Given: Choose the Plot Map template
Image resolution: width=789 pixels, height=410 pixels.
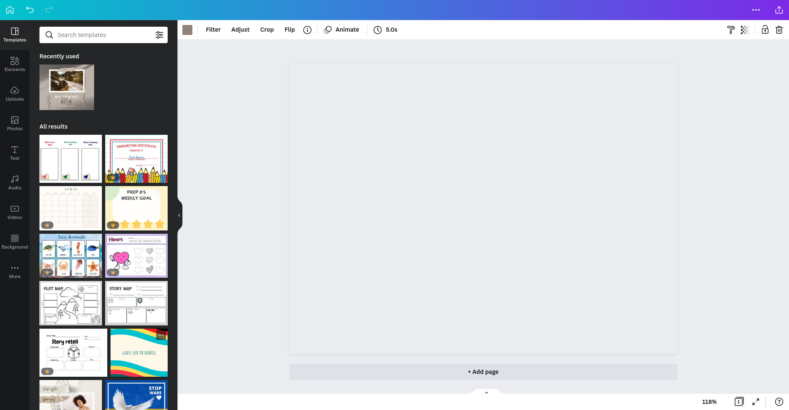Looking at the screenshot, I should coord(71,303).
